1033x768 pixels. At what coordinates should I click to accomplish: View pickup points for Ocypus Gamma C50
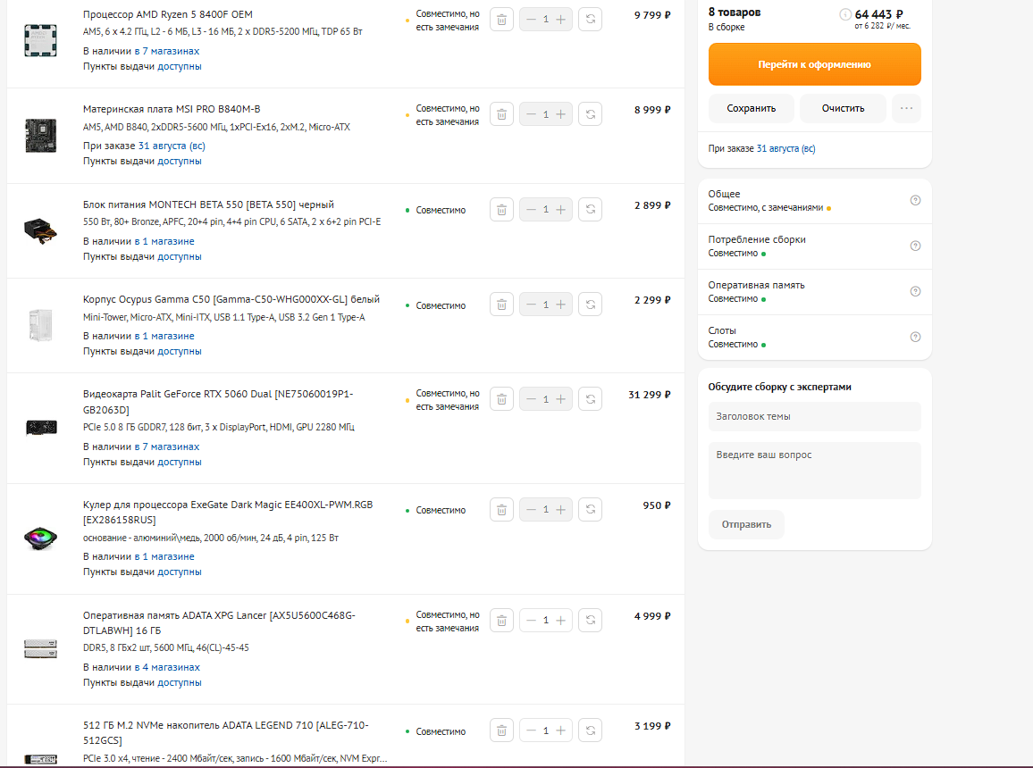[180, 352]
